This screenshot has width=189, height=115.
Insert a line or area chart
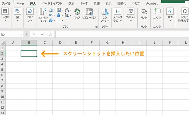(51, 15)
